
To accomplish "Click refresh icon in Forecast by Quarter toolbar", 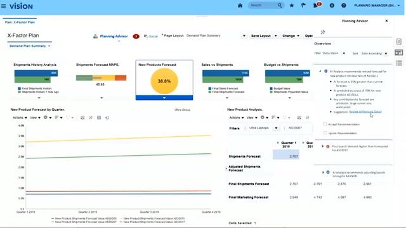I will coord(107,118).
